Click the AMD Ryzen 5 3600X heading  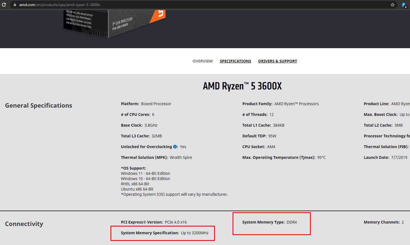coord(242,86)
